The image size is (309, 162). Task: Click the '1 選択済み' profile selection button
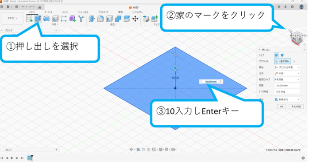pos(282,61)
